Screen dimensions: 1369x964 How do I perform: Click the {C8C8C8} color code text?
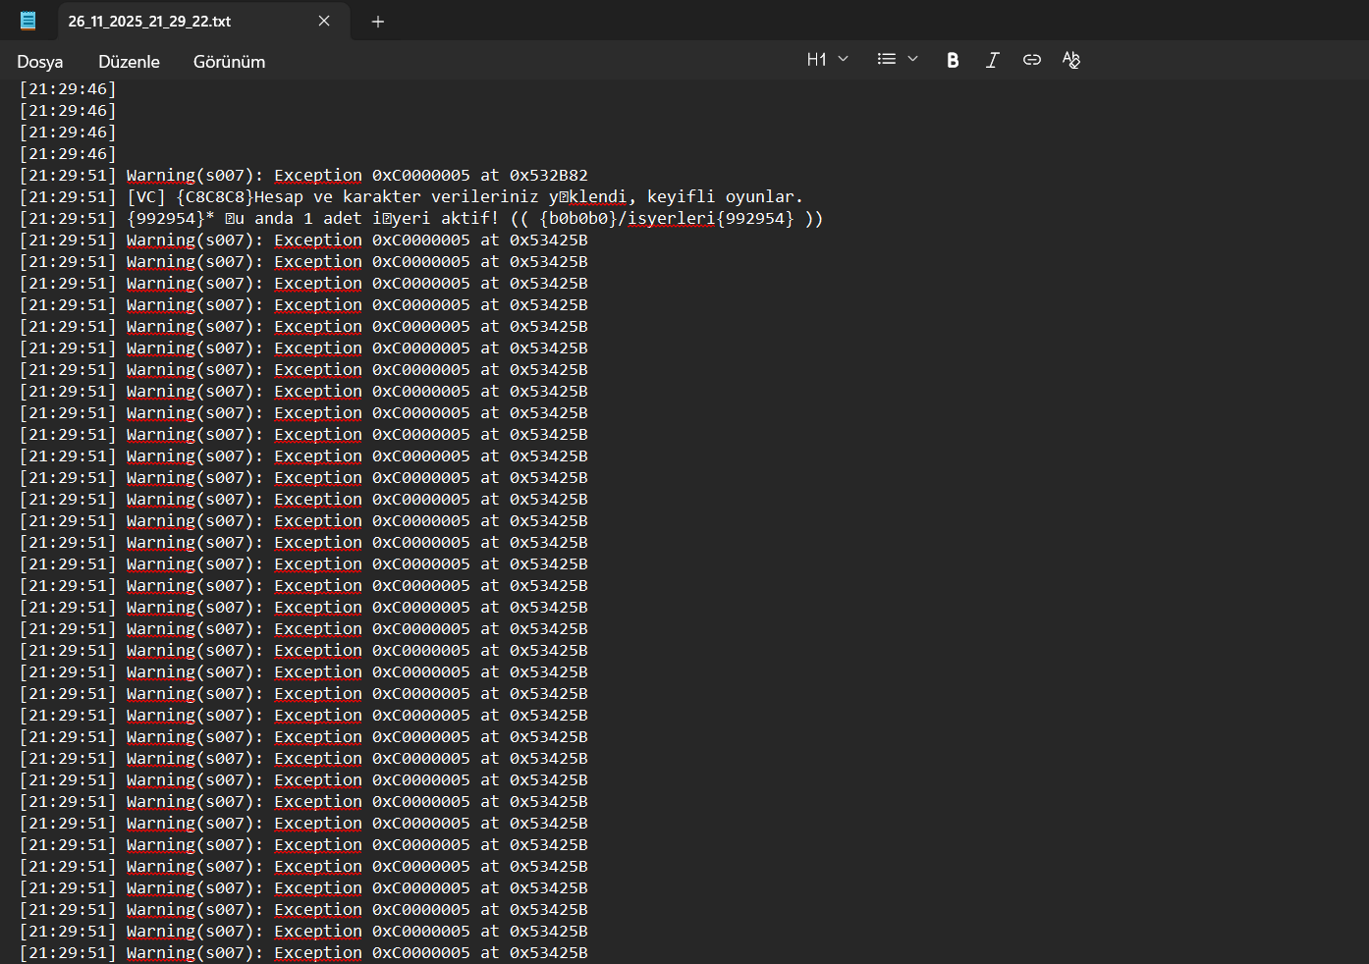[x=214, y=197]
